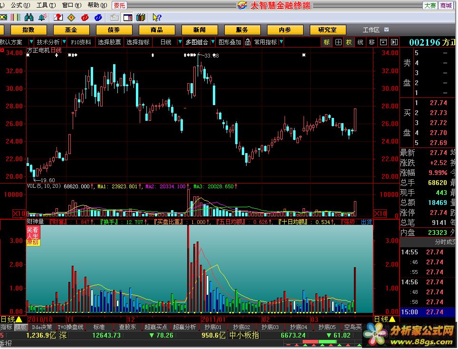The height and width of the screenshot is (349, 458).
Task: Toggle the 线 line drawing button
Action: click(x=361, y=42)
